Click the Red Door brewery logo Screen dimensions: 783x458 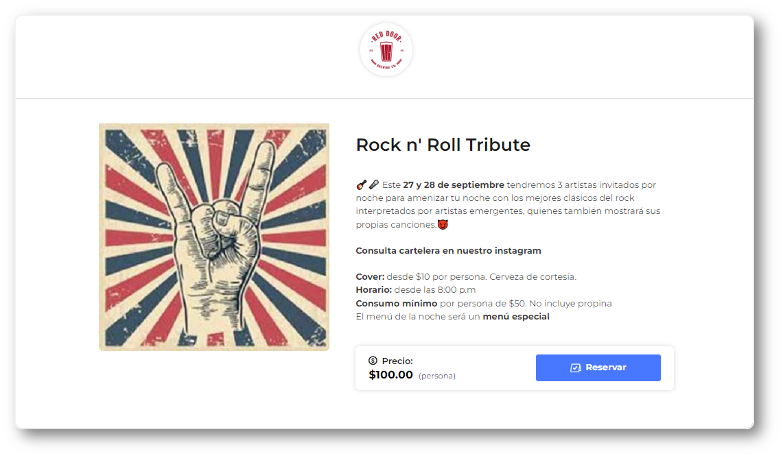[x=386, y=50]
